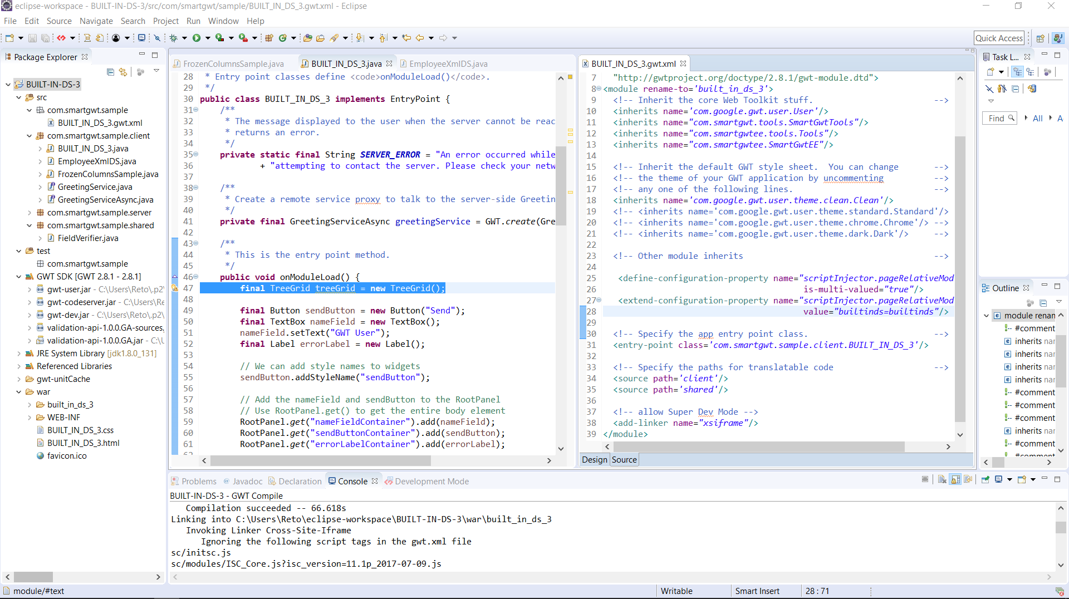The width and height of the screenshot is (1069, 599).
Task: Collapse the BUILT-IN-DS-3 project node
Action: tap(8, 85)
